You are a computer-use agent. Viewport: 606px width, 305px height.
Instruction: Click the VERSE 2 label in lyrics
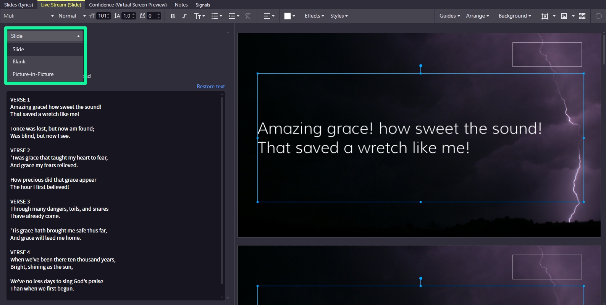[20, 150]
